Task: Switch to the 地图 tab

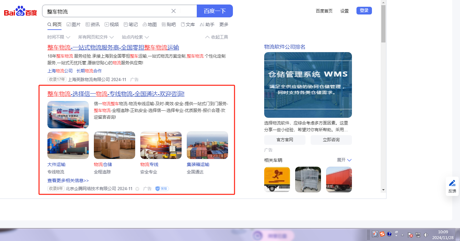Action: tap(150, 24)
